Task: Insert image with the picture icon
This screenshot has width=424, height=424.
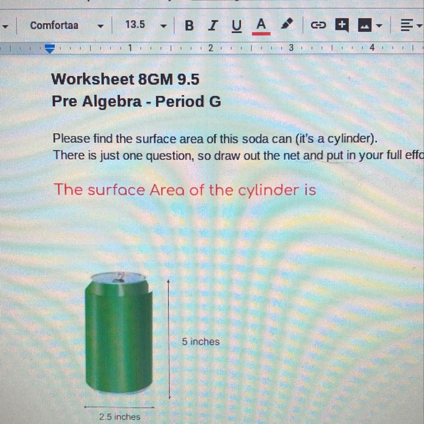Action: coord(364,25)
